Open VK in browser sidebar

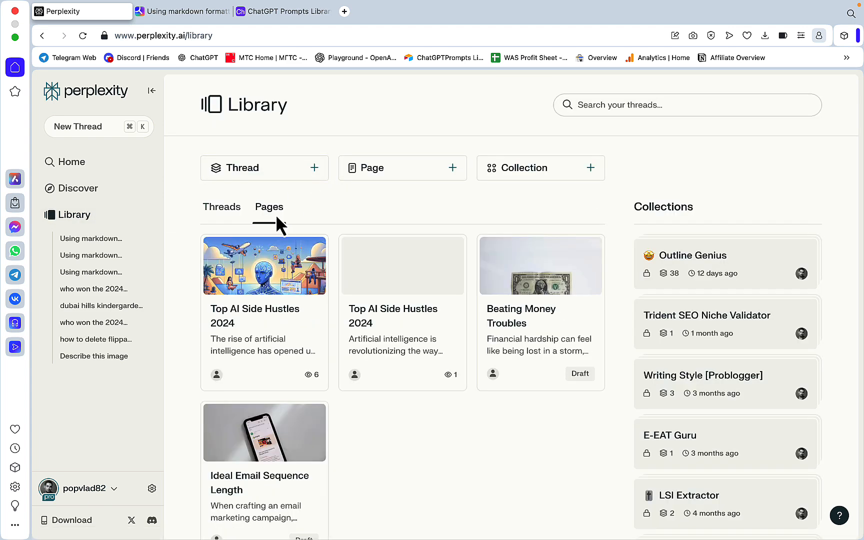coord(15,299)
